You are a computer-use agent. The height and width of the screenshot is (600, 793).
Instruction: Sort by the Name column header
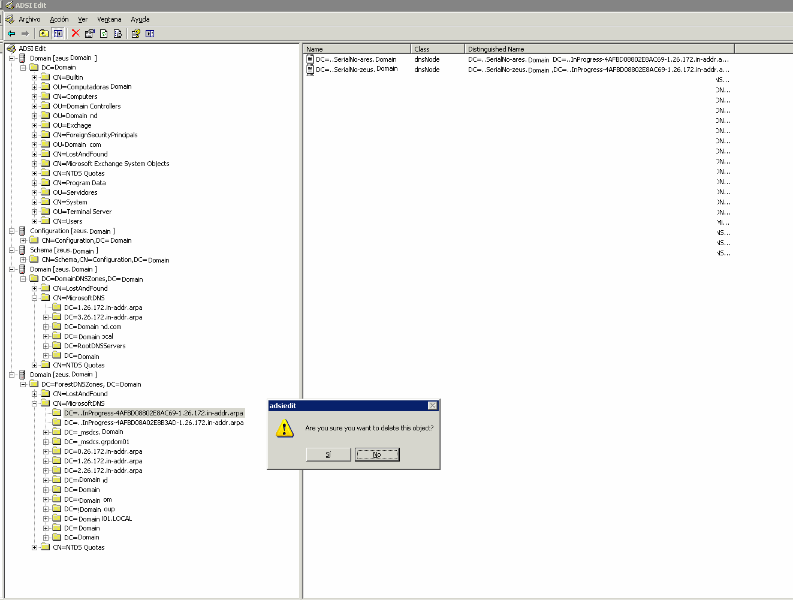[357, 49]
